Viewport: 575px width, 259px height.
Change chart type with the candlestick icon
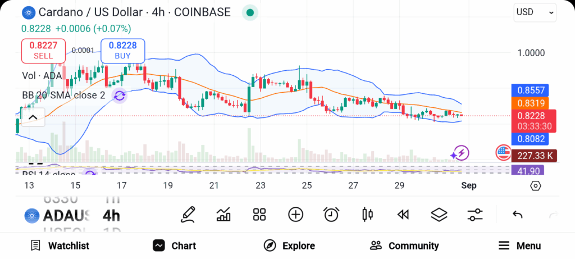pos(368,214)
